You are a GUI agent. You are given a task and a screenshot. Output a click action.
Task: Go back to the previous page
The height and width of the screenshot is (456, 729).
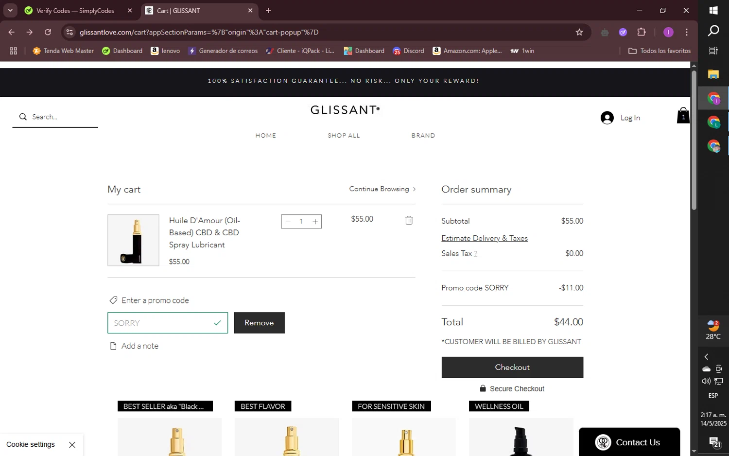[x=12, y=32]
